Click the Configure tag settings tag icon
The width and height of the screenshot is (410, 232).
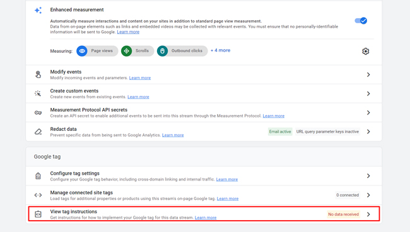click(x=38, y=176)
